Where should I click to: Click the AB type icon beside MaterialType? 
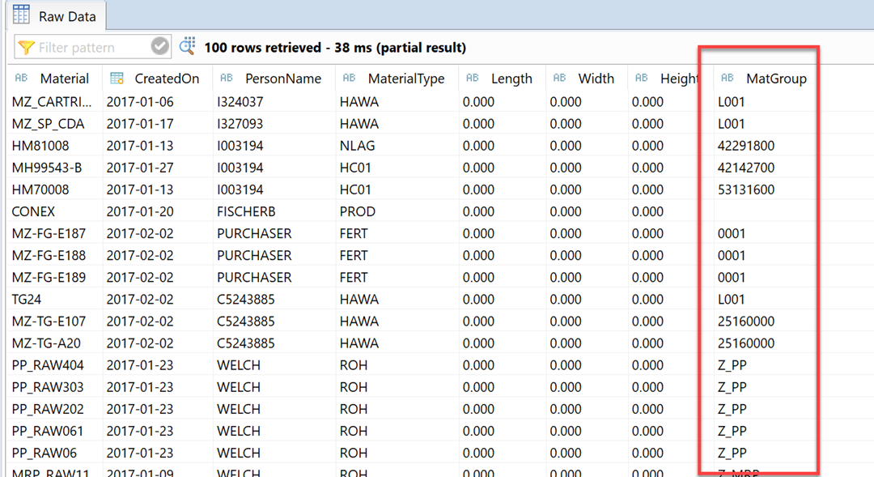(x=349, y=78)
